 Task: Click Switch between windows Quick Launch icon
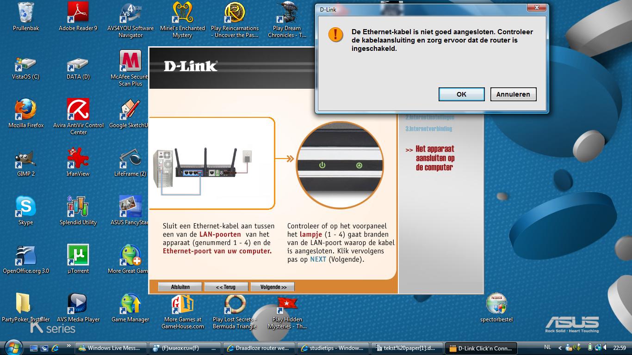[x=44, y=348]
